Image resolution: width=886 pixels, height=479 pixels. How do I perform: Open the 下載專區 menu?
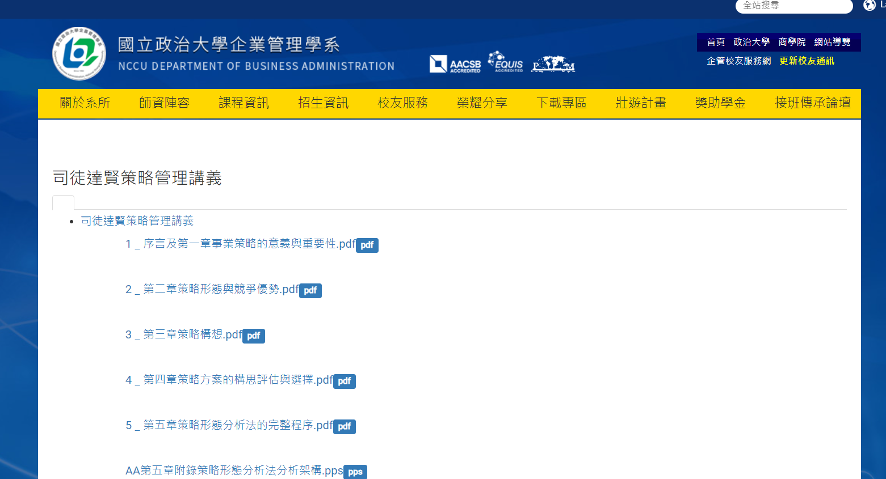[562, 103]
